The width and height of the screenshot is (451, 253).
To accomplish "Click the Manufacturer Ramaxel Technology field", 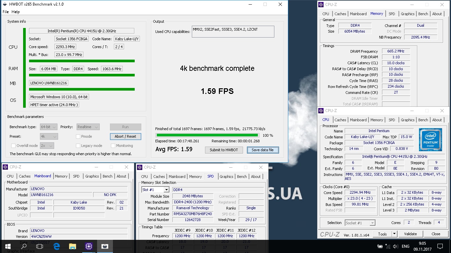I will click(x=193, y=208).
